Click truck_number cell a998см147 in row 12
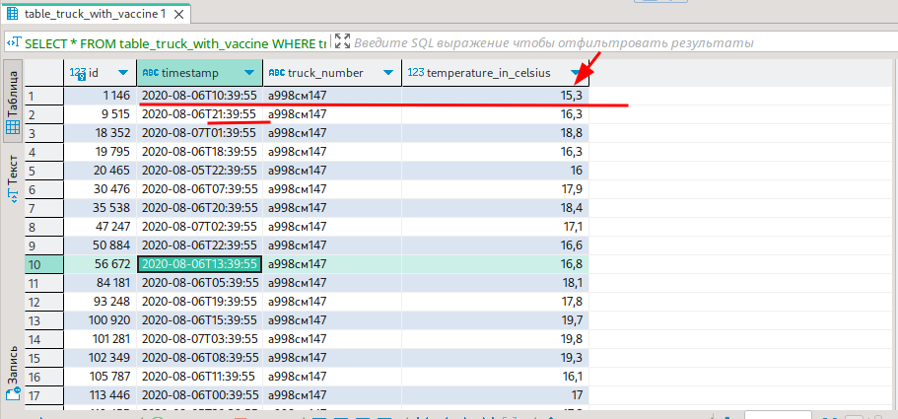This screenshot has width=898, height=419. [333, 302]
